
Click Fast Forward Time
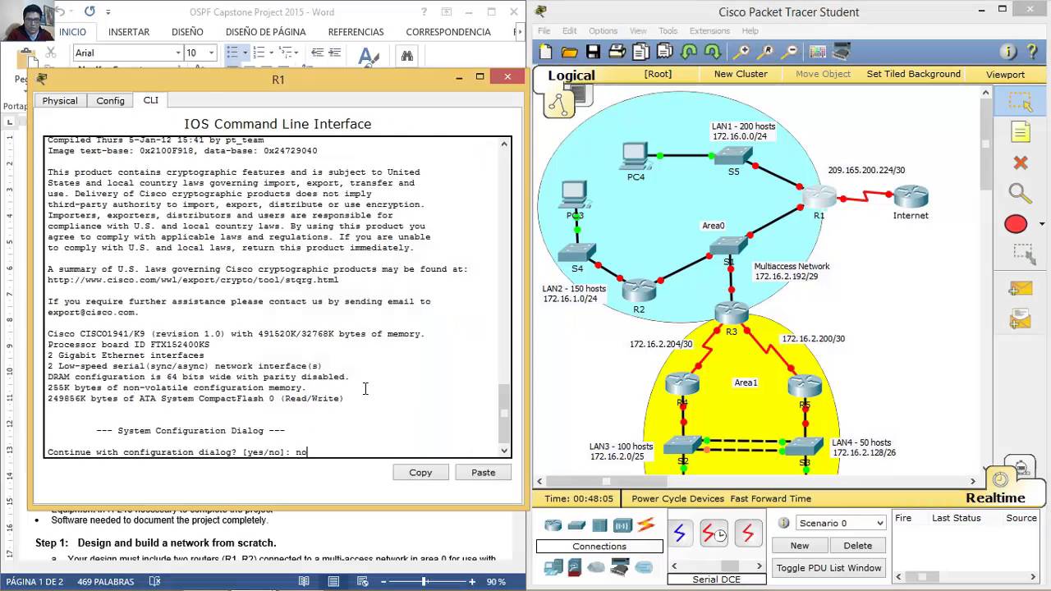coord(770,498)
